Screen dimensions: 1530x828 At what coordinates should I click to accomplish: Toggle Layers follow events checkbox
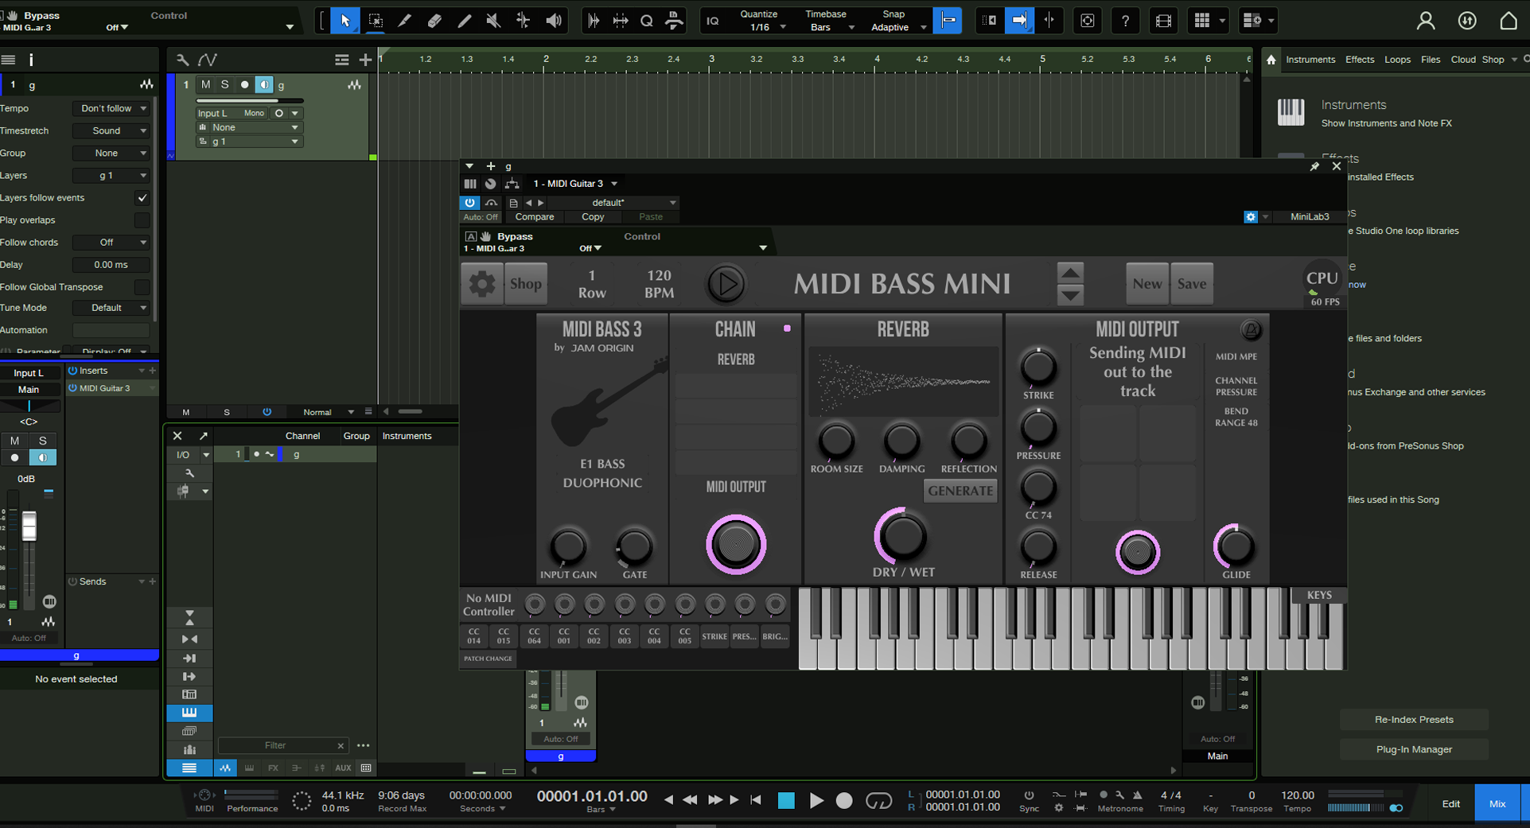point(142,198)
